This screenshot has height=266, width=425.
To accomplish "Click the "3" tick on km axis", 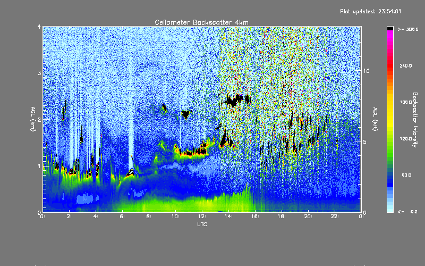I will click(x=39, y=73).
